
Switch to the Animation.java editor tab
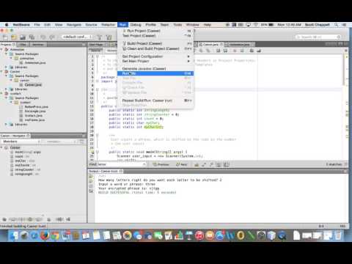[240, 45]
